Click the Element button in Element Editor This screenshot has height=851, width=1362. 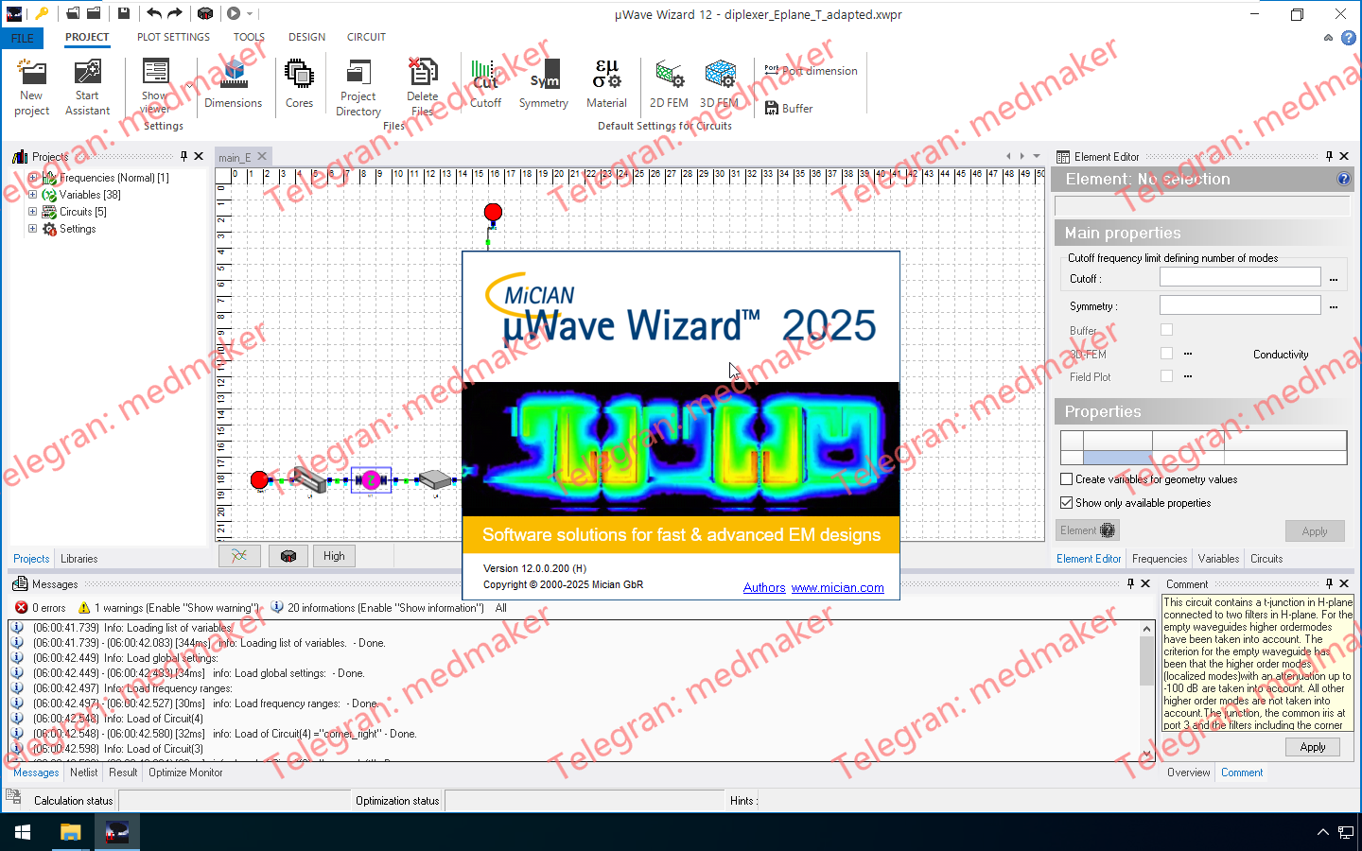click(1088, 530)
